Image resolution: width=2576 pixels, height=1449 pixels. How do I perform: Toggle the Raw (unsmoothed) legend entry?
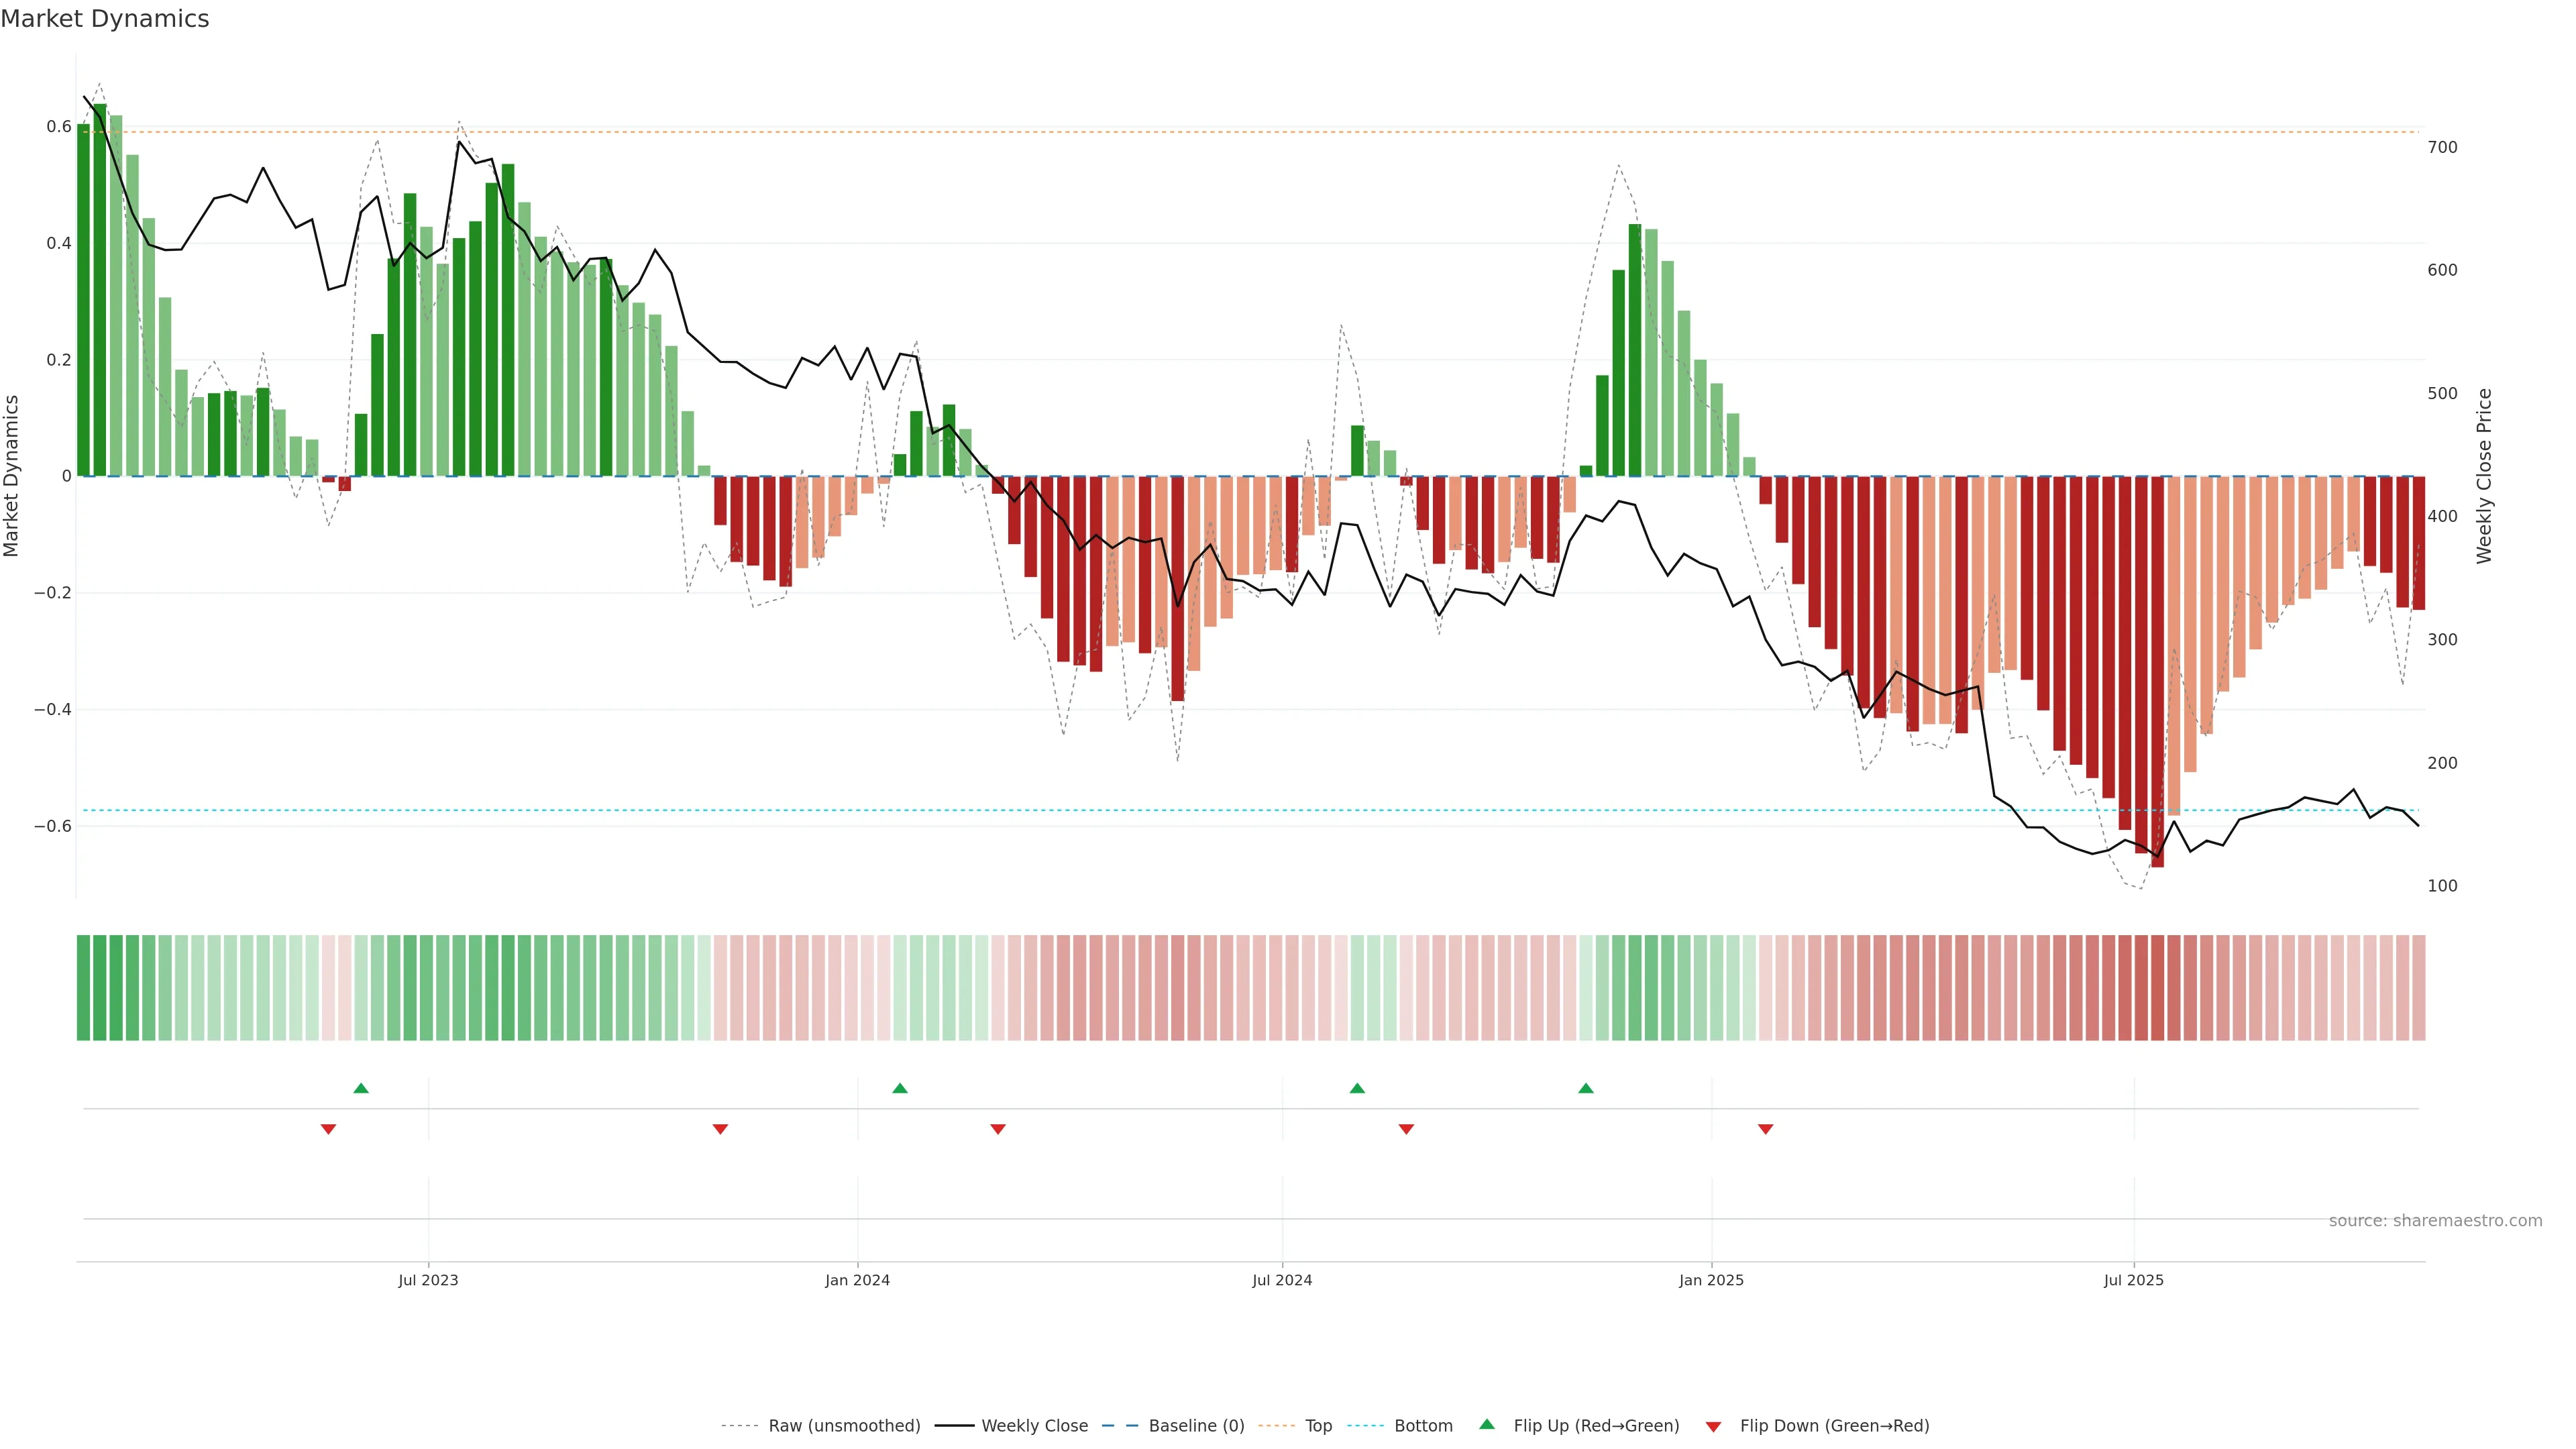tap(843, 1426)
